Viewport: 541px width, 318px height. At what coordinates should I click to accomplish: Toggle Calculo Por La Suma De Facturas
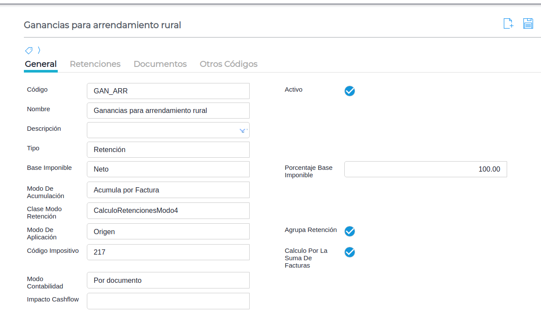[350, 252]
